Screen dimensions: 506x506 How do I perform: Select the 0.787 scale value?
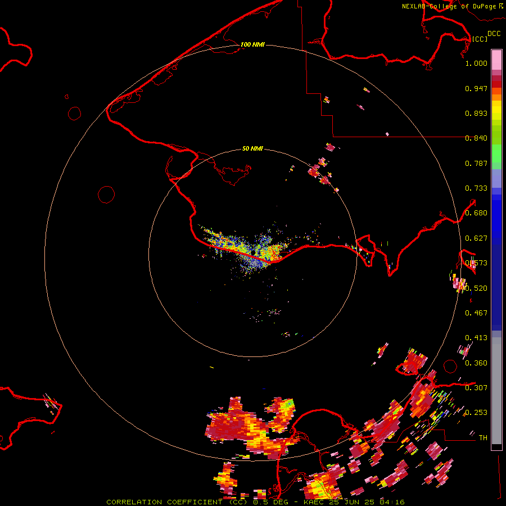476,163
